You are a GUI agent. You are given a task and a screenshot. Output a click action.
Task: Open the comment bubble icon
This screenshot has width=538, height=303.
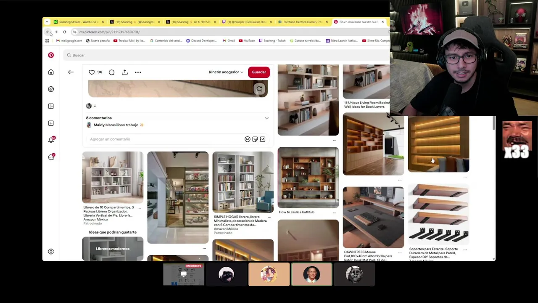click(x=111, y=72)
